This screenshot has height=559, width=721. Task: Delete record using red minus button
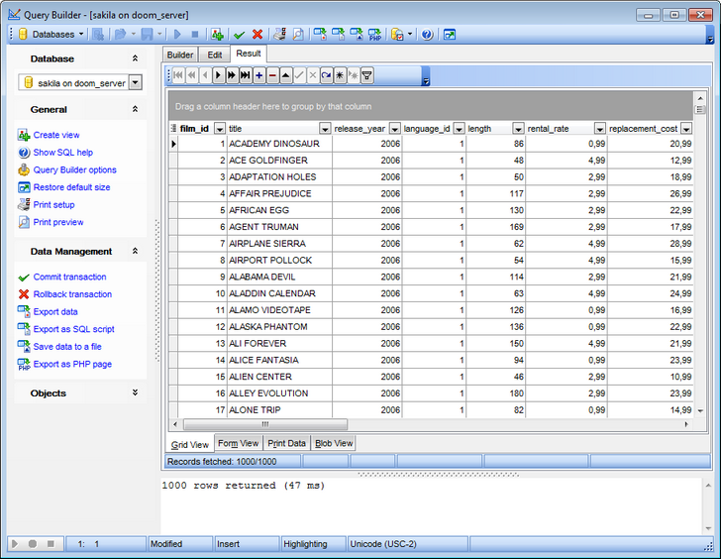[272, 75]
